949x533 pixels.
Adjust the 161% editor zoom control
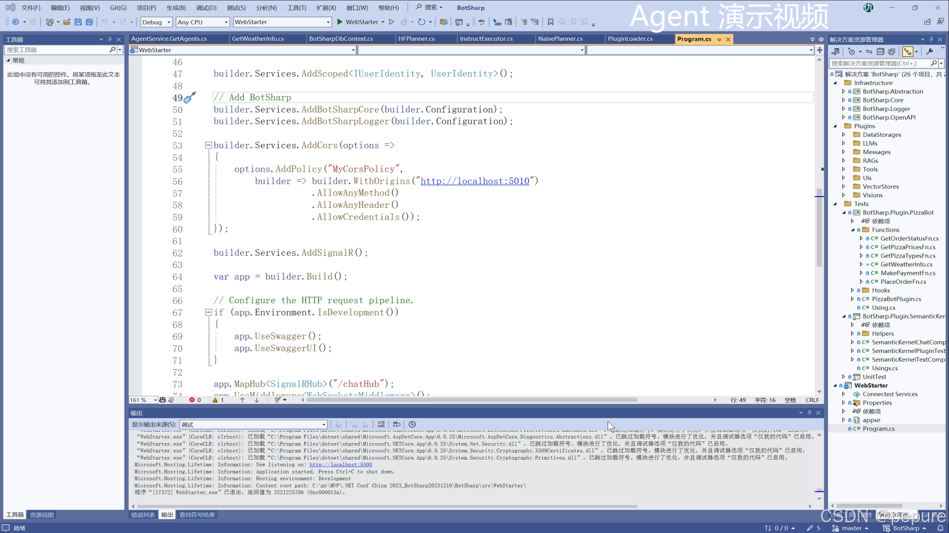coord(141,400)
